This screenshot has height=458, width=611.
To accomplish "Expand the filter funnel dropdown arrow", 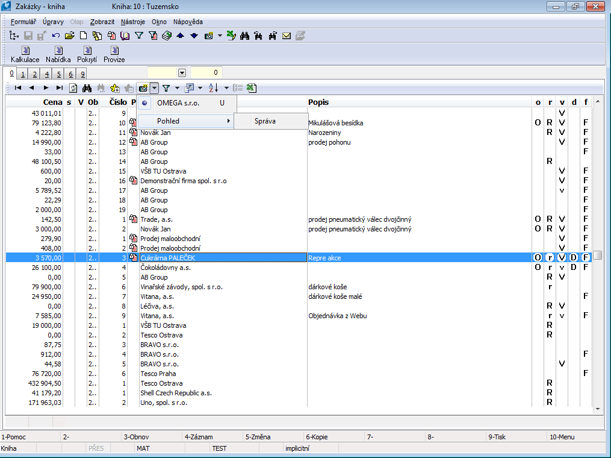I will [177, 88].
